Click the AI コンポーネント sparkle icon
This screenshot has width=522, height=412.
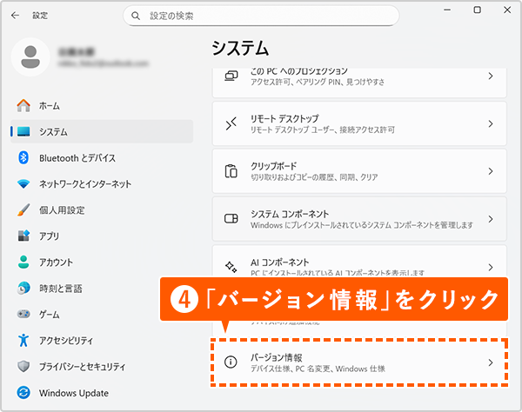click(231, 267)
